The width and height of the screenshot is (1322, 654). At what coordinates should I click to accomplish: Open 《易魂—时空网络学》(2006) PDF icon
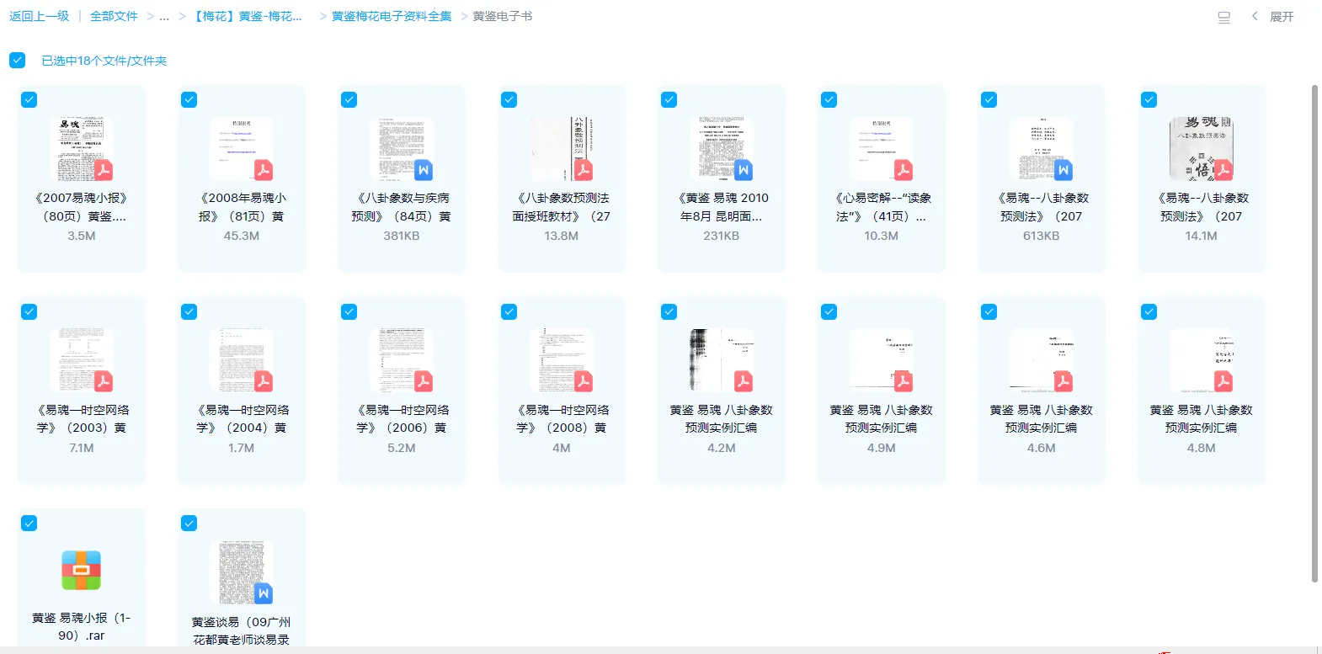click(402, 360)
